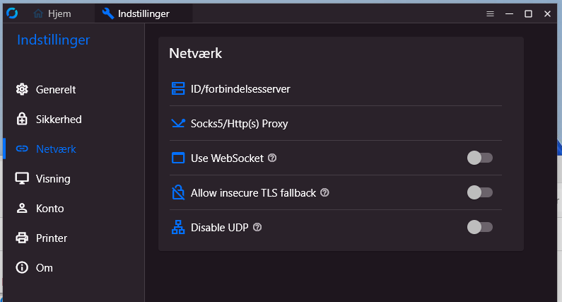Viewport: 562px width, 302px height.
Task: Show the Om about page
Action: 45,268
